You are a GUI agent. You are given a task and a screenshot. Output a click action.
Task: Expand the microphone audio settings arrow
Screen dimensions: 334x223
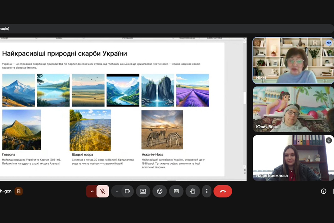click(x=92, y=191)
